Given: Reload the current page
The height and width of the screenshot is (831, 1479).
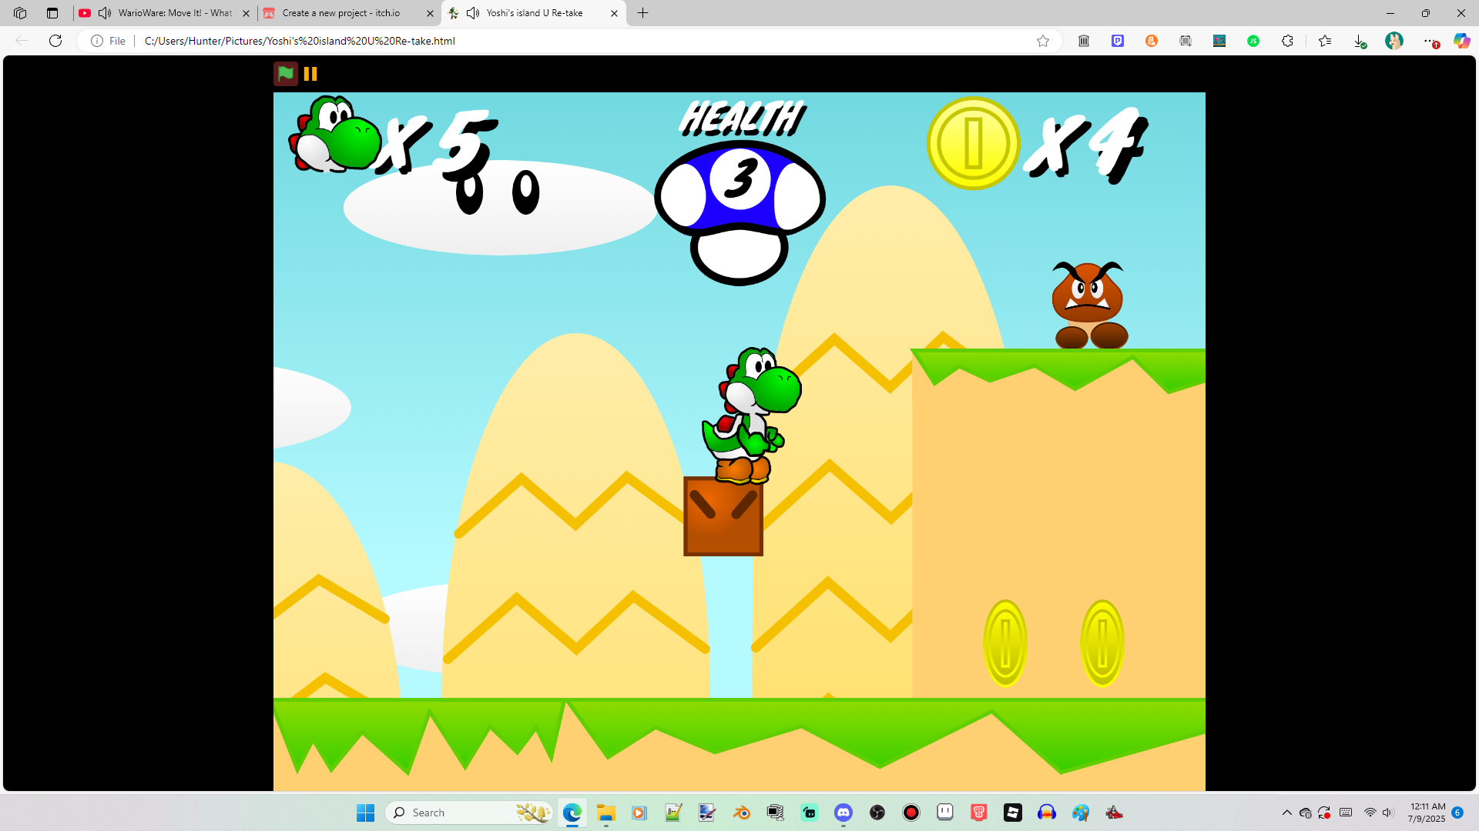Looking at the screenshot, I should 55,41.
